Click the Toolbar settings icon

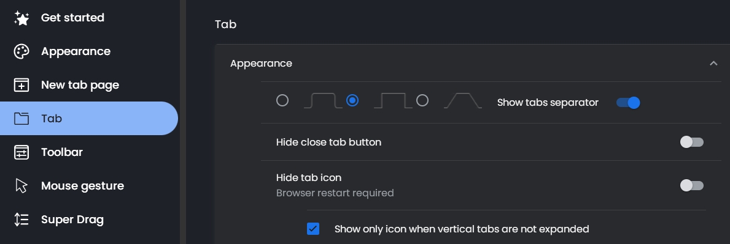21,153
